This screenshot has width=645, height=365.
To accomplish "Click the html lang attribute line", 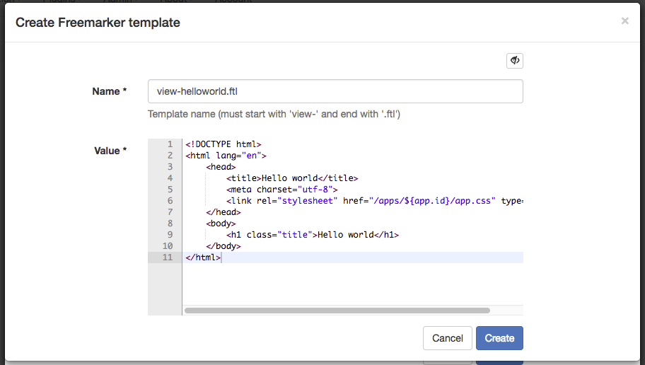I will point(226,156).
